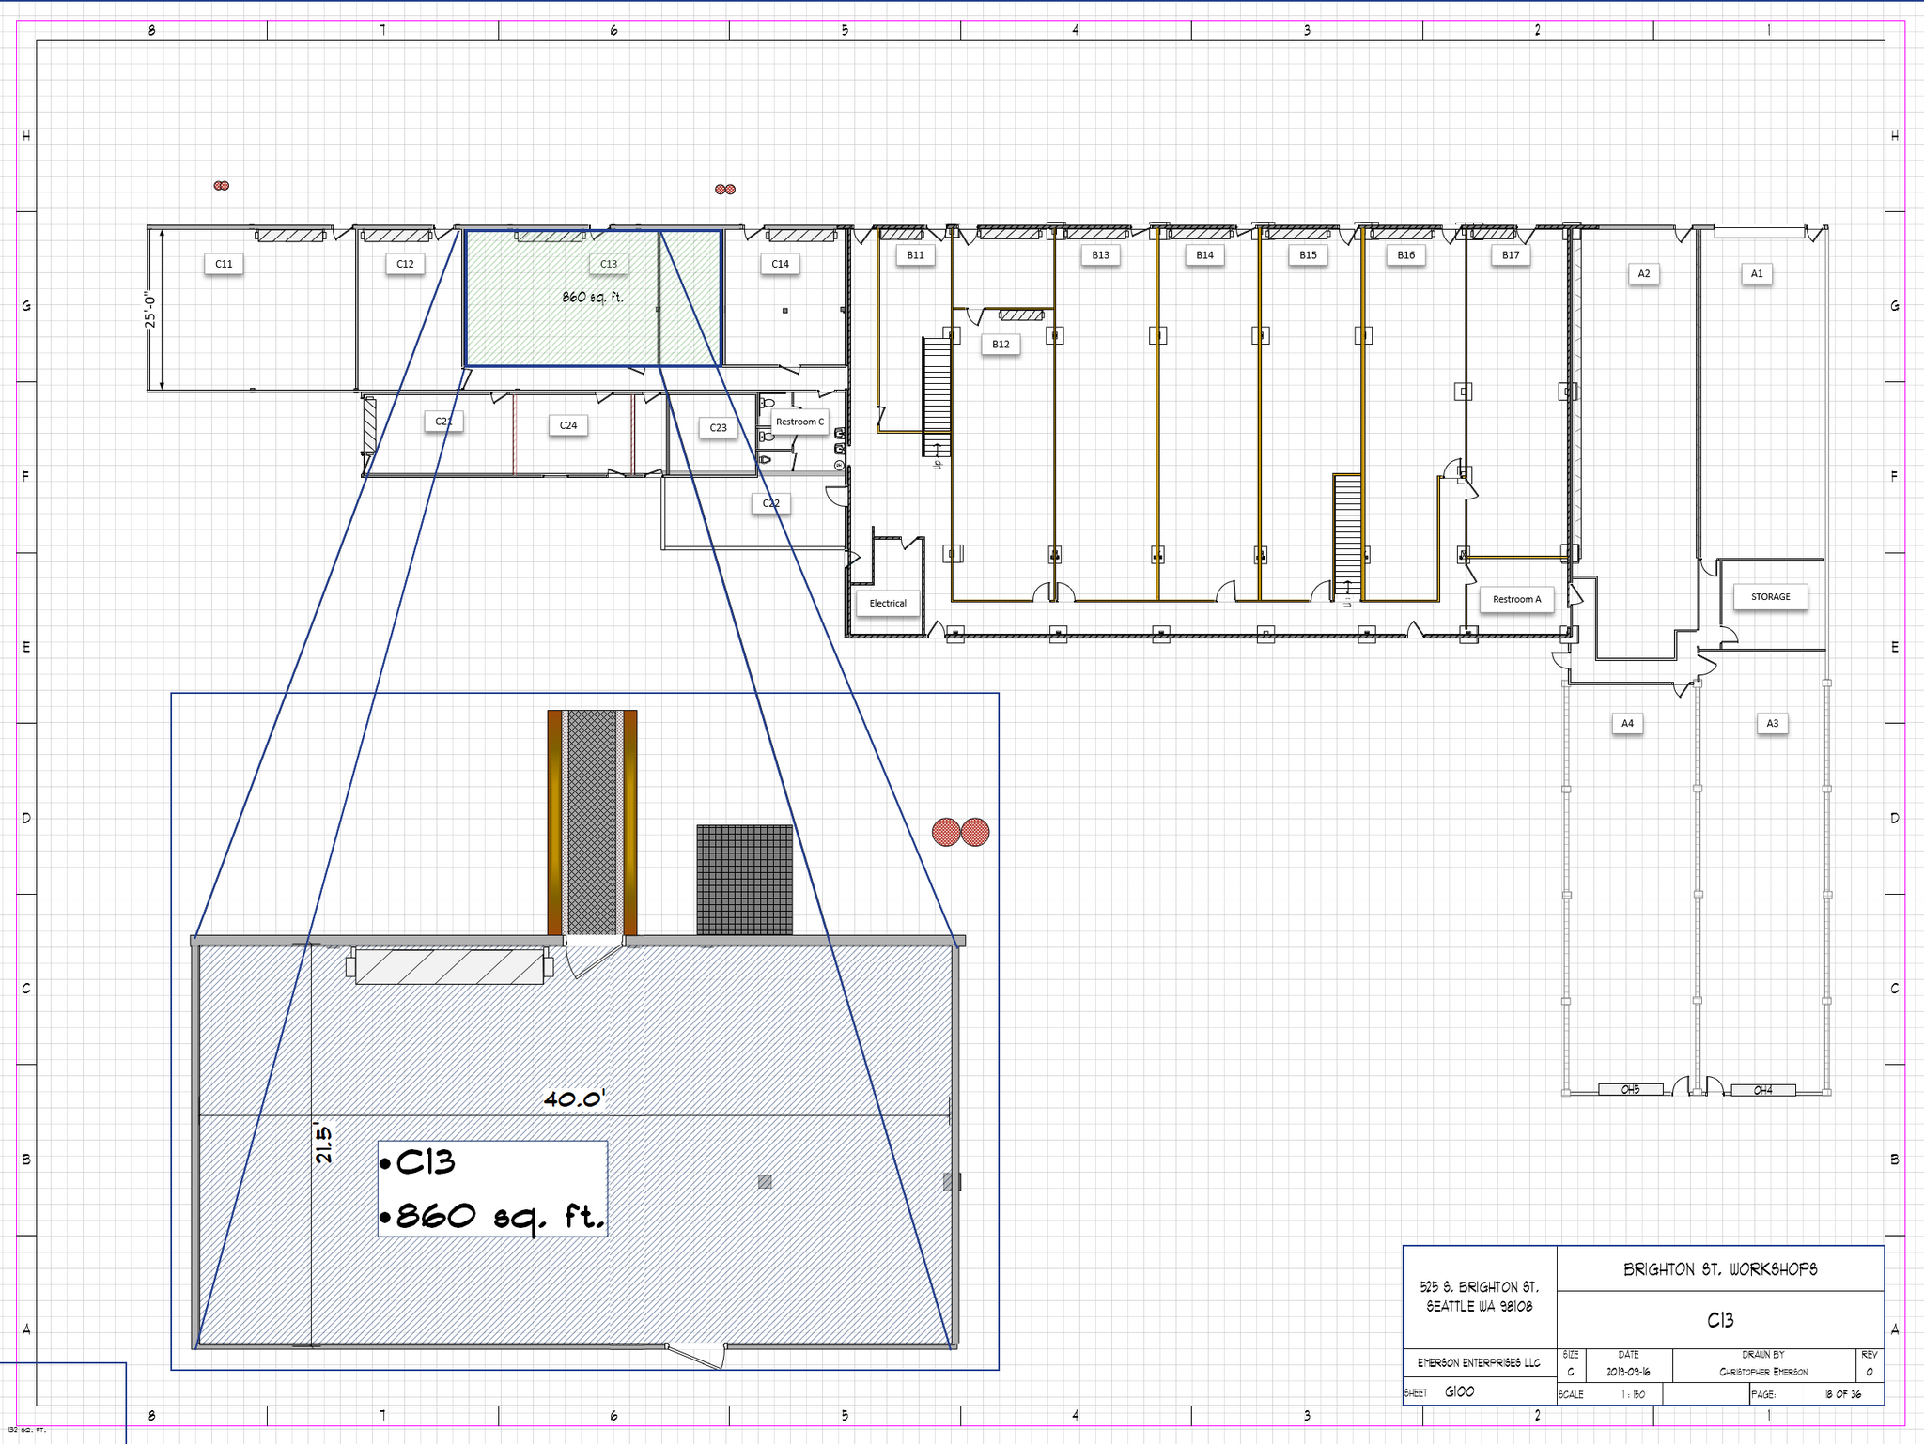Click the 1 : 150 scale value
This screenshot has width=1924, height=1444.
(x=1633, y=1394)
